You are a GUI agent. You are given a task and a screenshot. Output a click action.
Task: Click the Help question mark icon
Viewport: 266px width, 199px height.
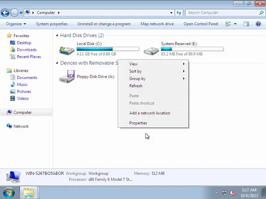tap(258, 24)
